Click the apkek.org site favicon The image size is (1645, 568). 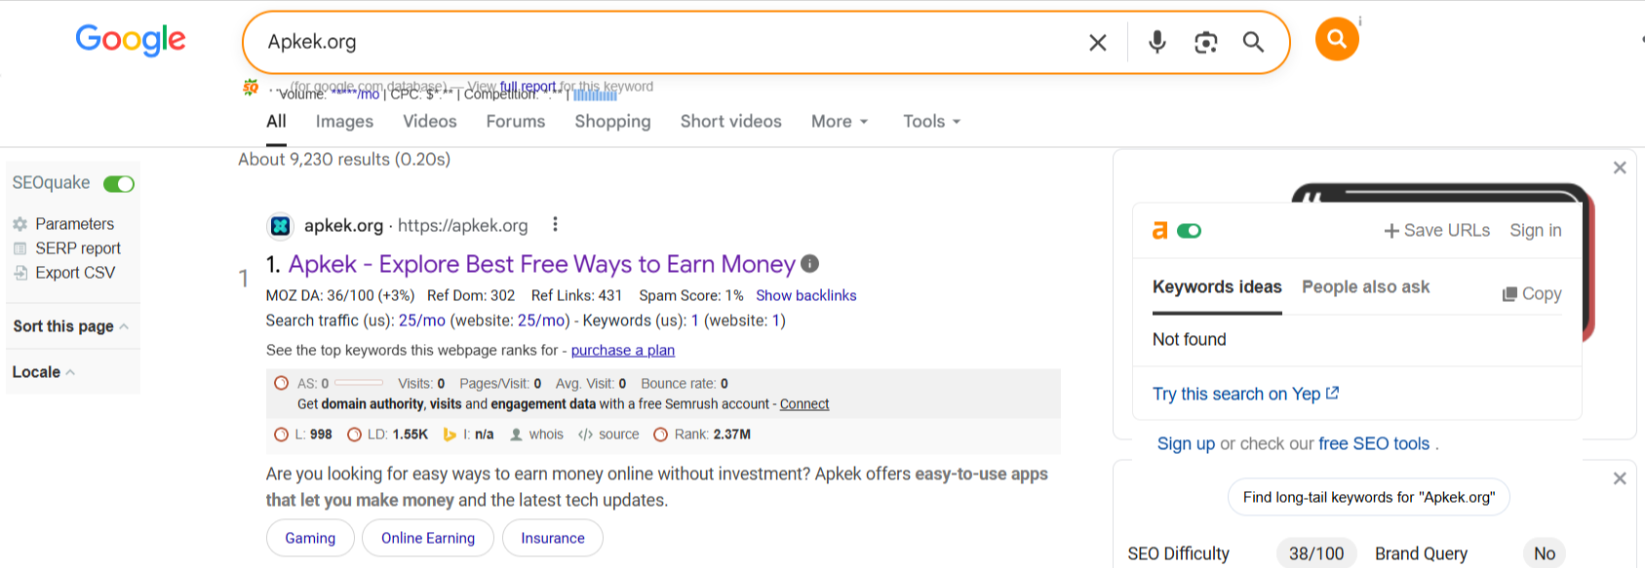tap(281, 226)
